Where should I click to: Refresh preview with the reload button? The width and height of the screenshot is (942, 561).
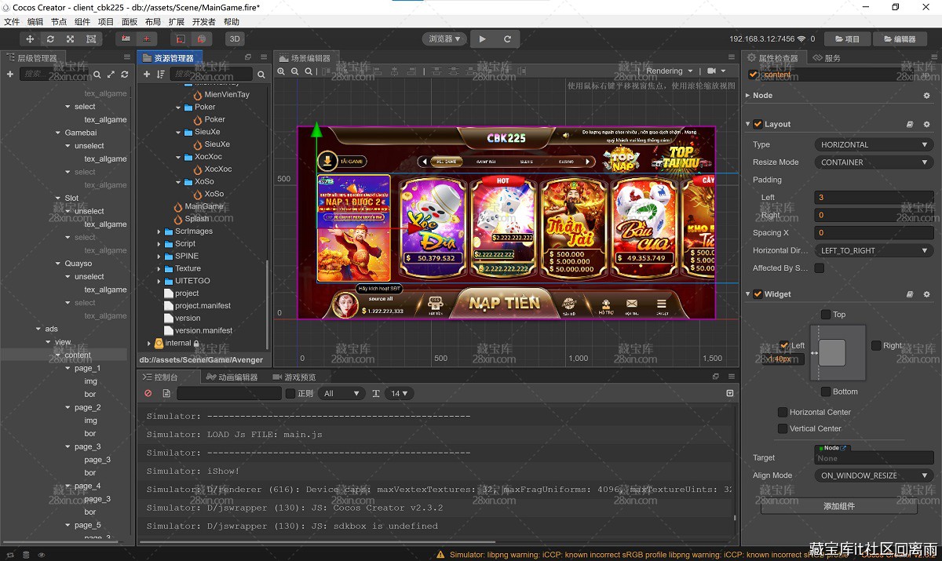508,38
